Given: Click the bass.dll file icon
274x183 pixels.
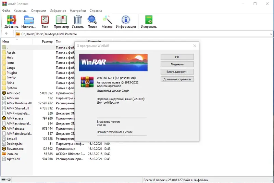Looking at the screenshot, I should pos(4,139).
